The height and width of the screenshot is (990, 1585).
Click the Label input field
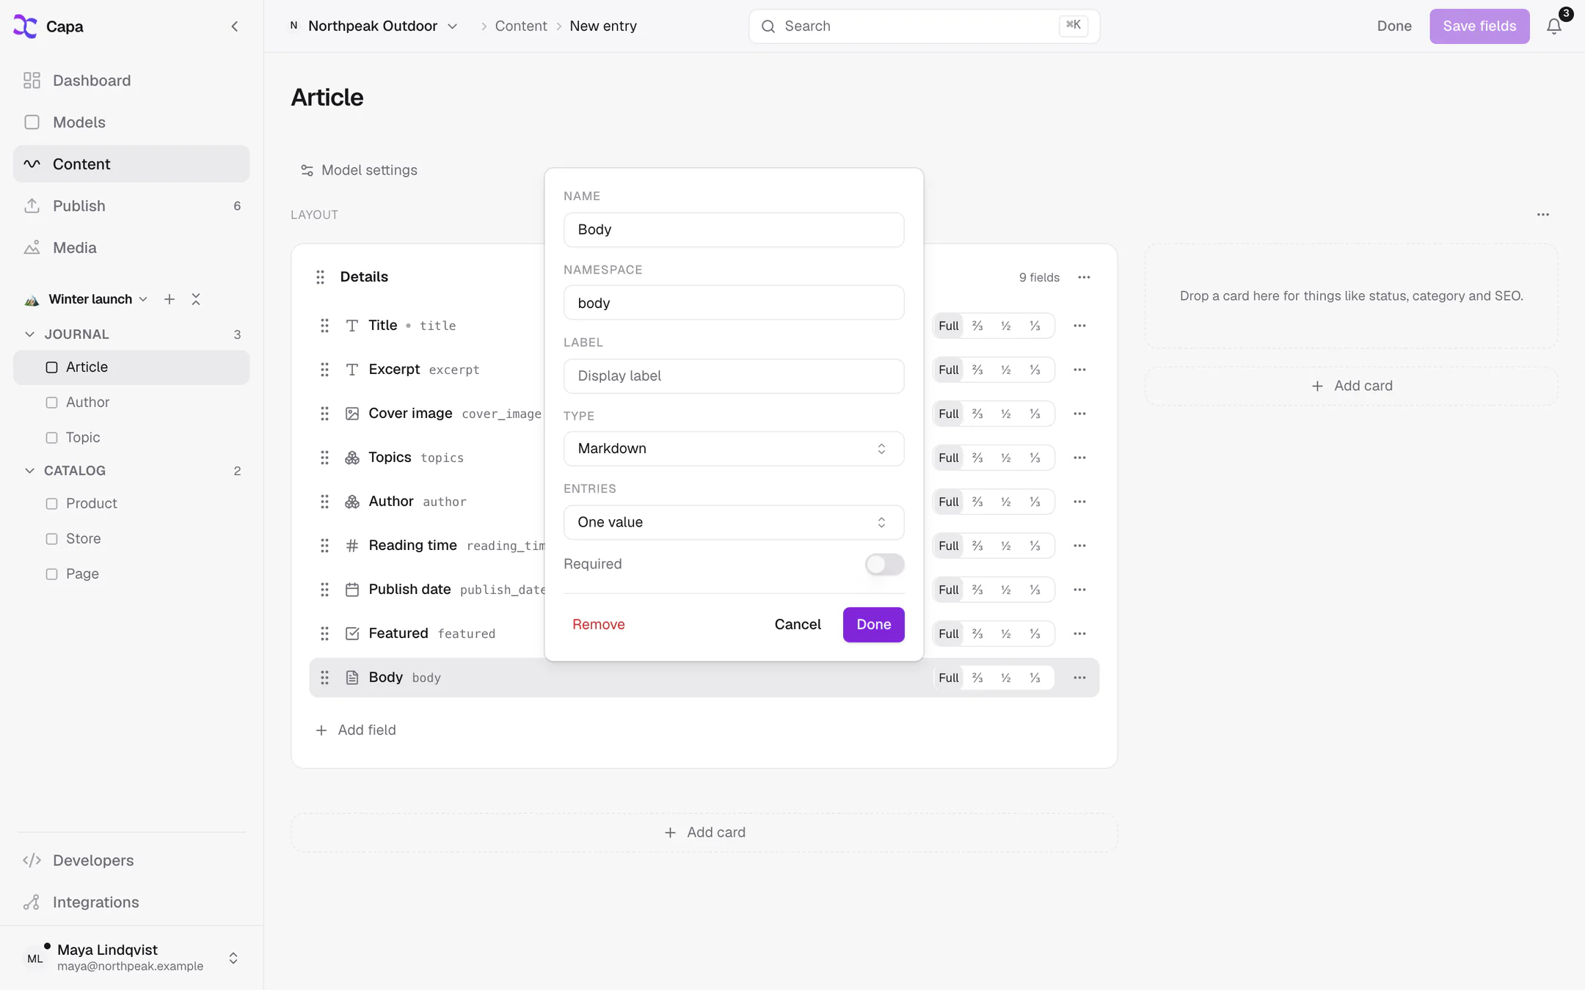click(734, 376)
